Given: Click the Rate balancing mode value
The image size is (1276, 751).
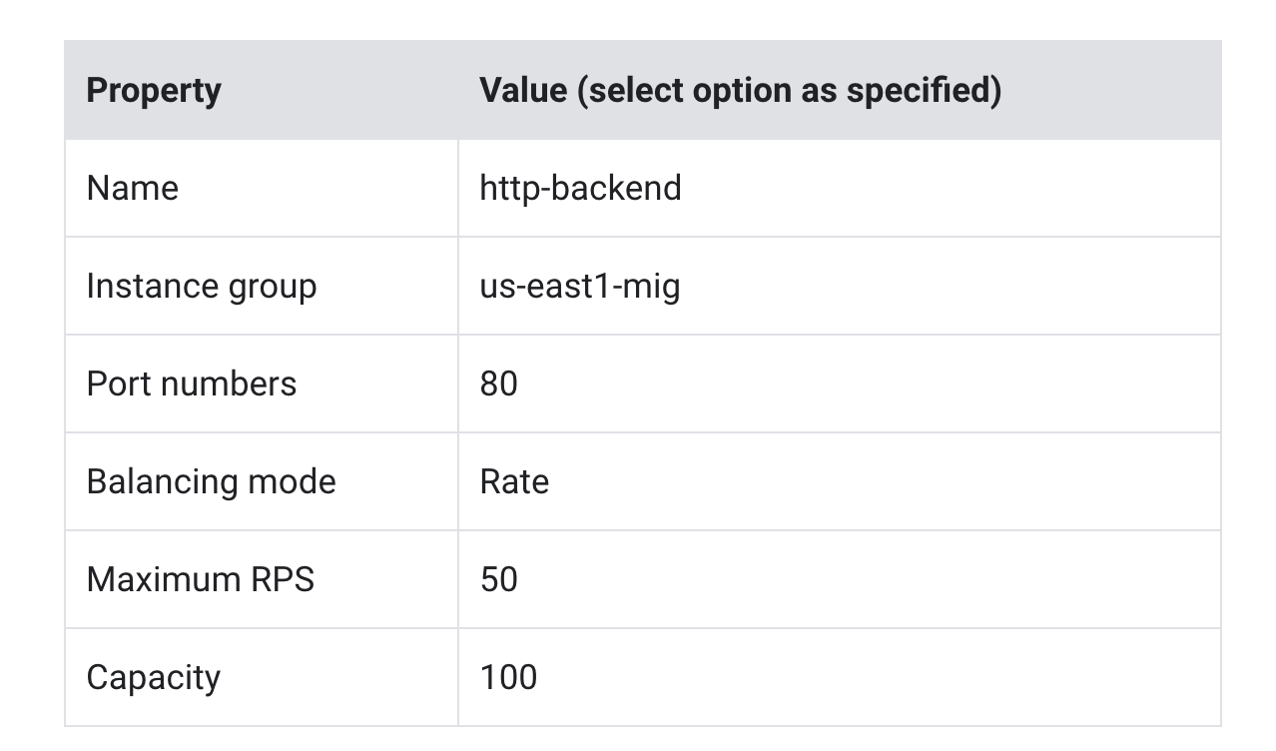Looking at the screenshot, I should [514, 481].
